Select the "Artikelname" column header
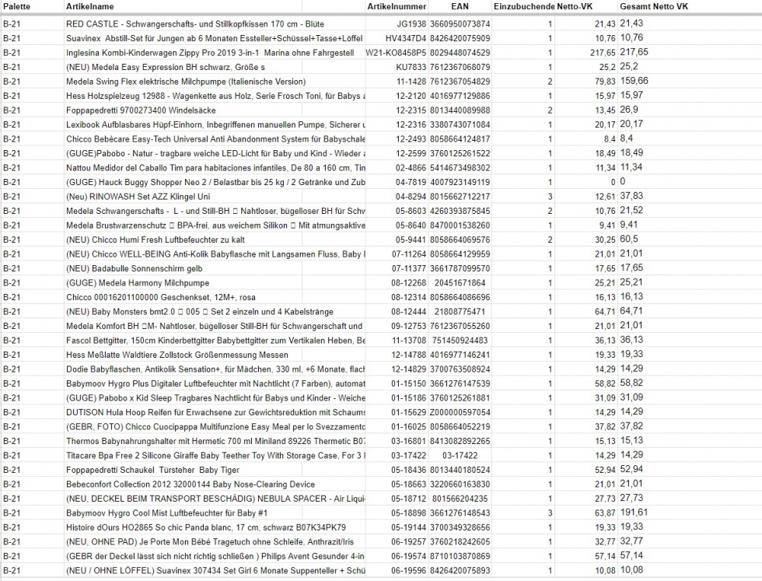Viewport: 762px width, 581px height. (x=90, y=6)
